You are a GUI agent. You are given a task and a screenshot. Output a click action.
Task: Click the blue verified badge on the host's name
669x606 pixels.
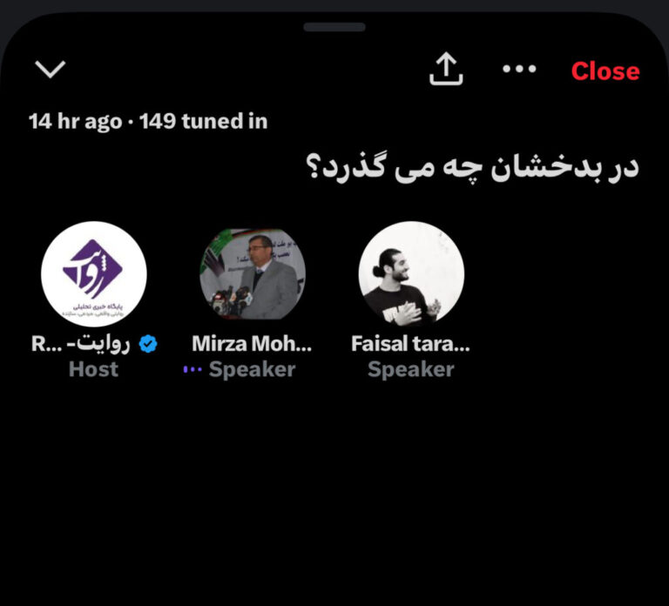click(148, 344)
